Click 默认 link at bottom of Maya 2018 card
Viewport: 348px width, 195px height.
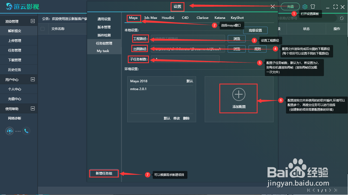[x=167, y=118]
